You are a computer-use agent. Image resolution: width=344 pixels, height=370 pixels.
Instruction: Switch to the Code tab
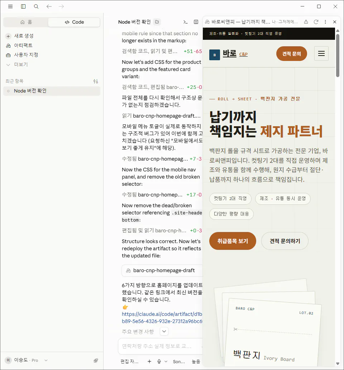tap(74, 22)
